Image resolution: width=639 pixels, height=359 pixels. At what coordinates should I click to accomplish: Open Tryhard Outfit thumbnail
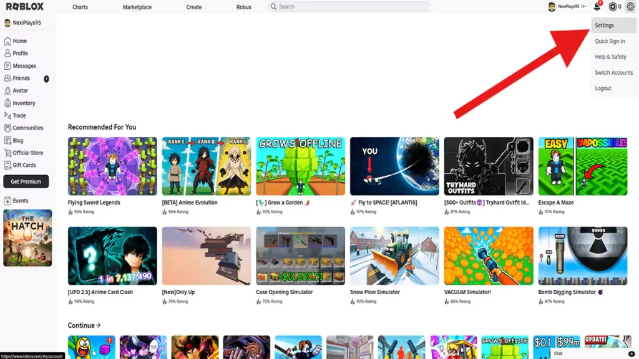[x=489, y=166]
